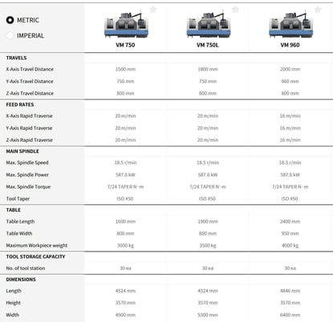Click the TRAVELS section heading
333x322 pixels.
tap(16, 58)
